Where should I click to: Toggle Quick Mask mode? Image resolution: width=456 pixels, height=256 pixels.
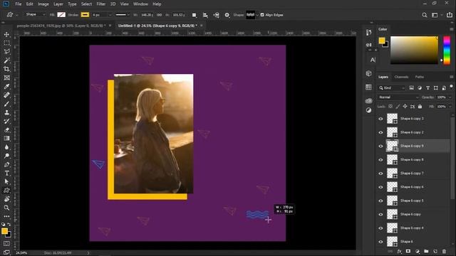(6, 244)
